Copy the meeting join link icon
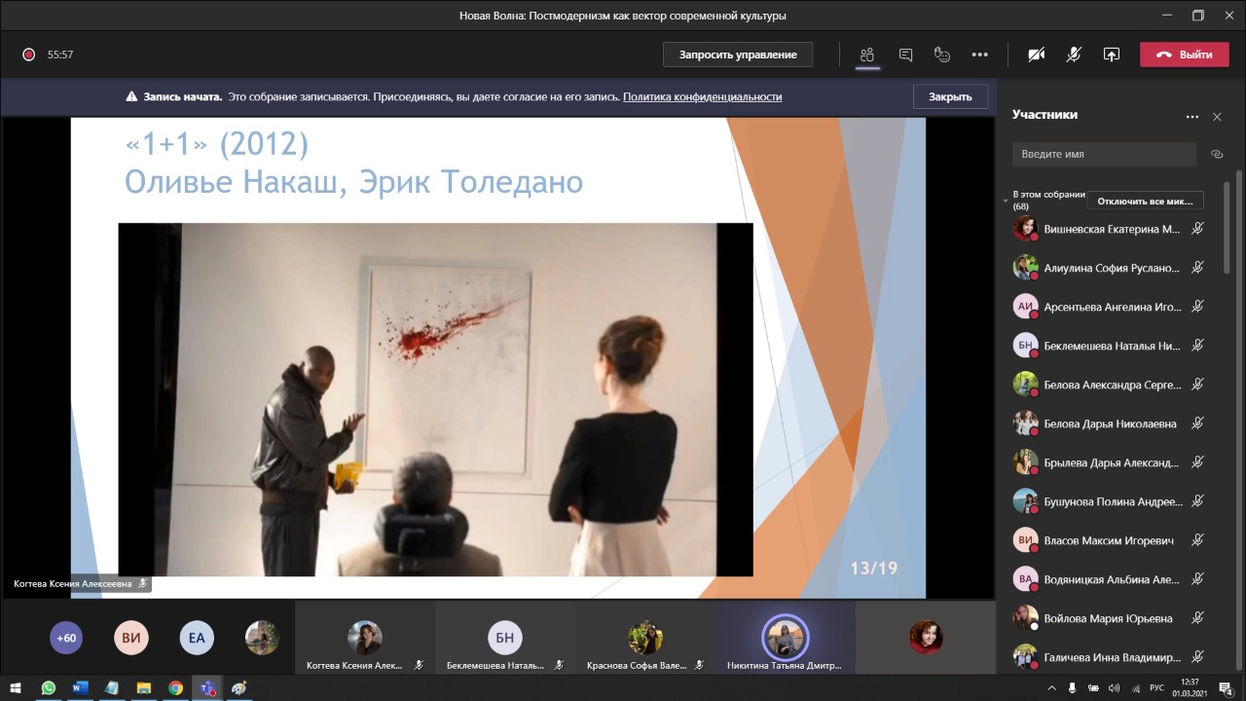1246x701 pixels. [1216, 154]
